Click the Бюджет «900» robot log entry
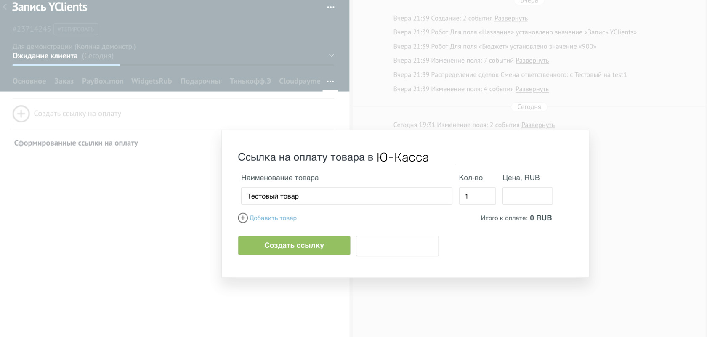Screen dimensions: 707x337 click(494, 46)
